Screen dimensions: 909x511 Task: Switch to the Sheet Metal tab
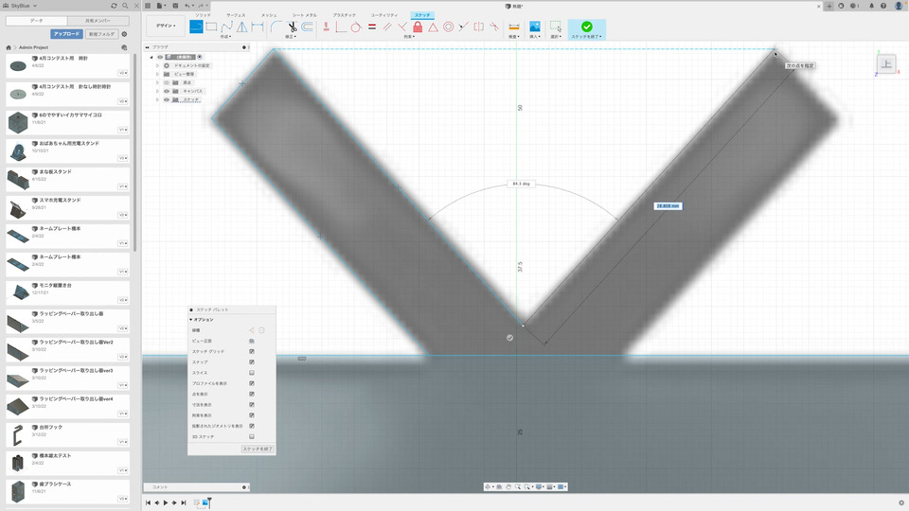304,15
